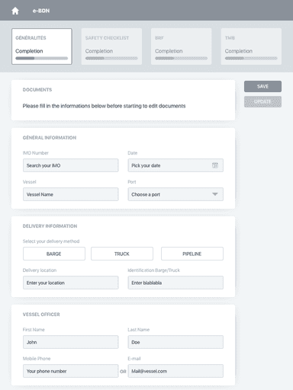Switch to the Safety Checklist tab
This screenshot has height=390, width=293.
[111, 46]
